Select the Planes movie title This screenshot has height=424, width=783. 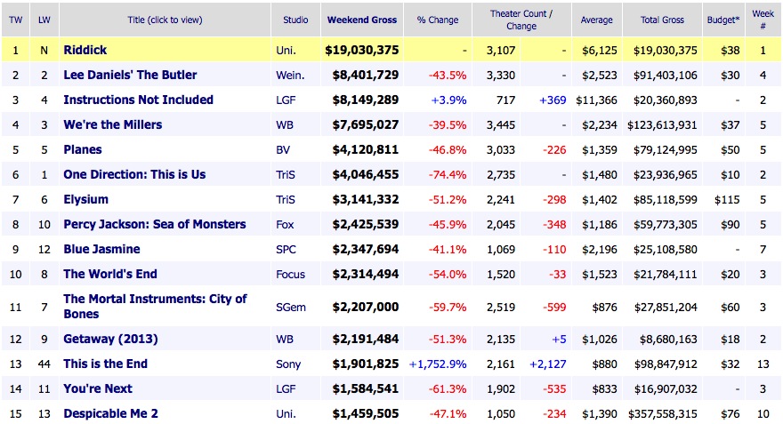pyautogui.click(x=83, y=149)
